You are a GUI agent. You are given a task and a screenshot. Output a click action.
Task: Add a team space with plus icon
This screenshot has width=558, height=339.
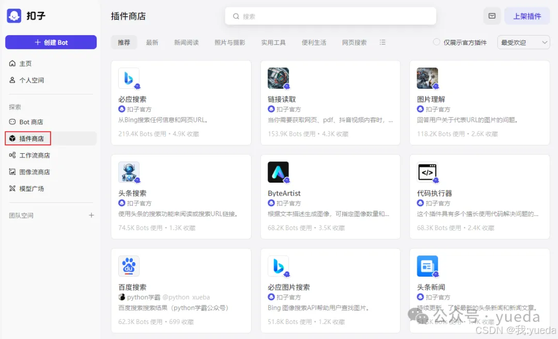pos(91,215)
